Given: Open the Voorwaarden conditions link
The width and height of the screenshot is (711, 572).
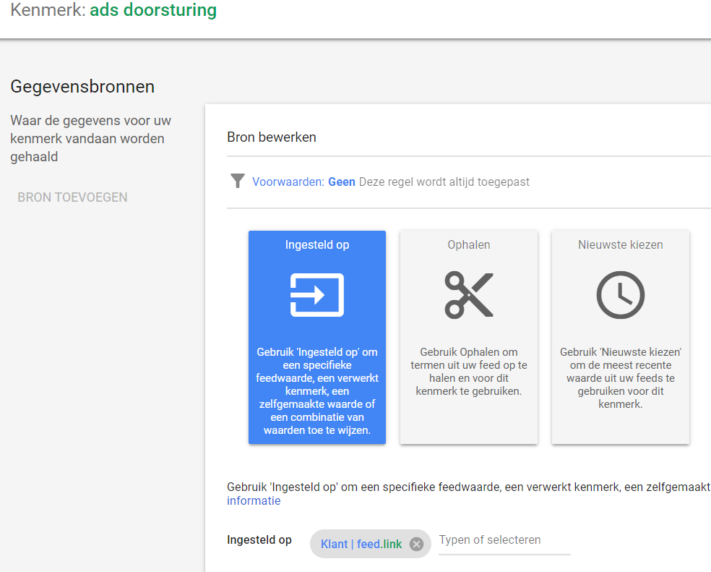Looking at the screenshot, I should (x=288, y=182).
